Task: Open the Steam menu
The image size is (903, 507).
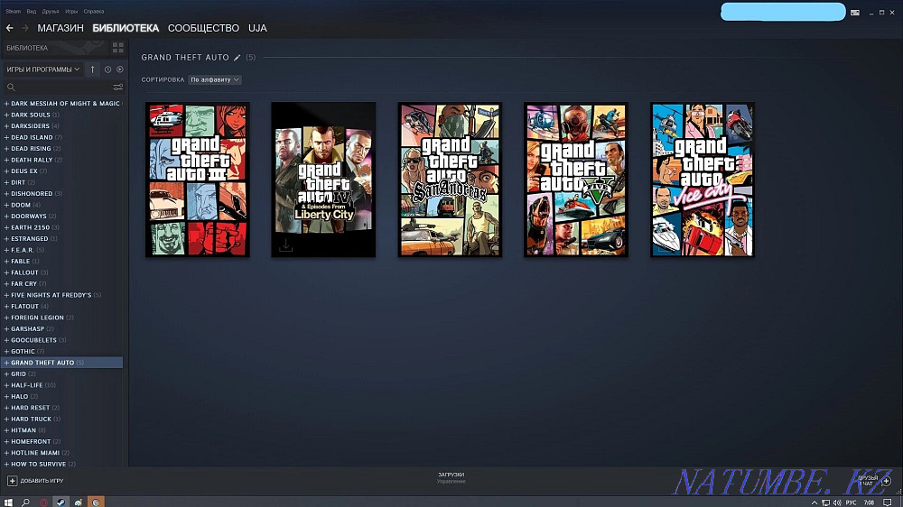Action: pyautogui.click(x=14, y=11)
